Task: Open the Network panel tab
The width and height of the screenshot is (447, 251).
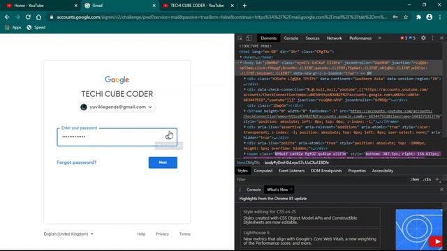Action: tap(335, 38)
